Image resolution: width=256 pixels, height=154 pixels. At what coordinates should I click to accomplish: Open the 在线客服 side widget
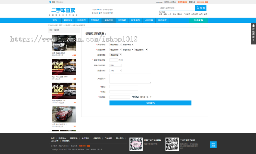click(x=253, y=34)
